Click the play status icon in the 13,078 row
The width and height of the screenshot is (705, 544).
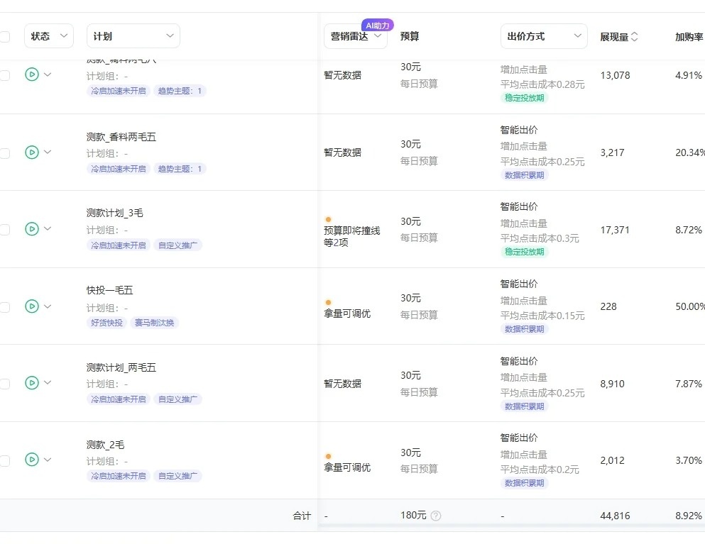coord(32,74)
